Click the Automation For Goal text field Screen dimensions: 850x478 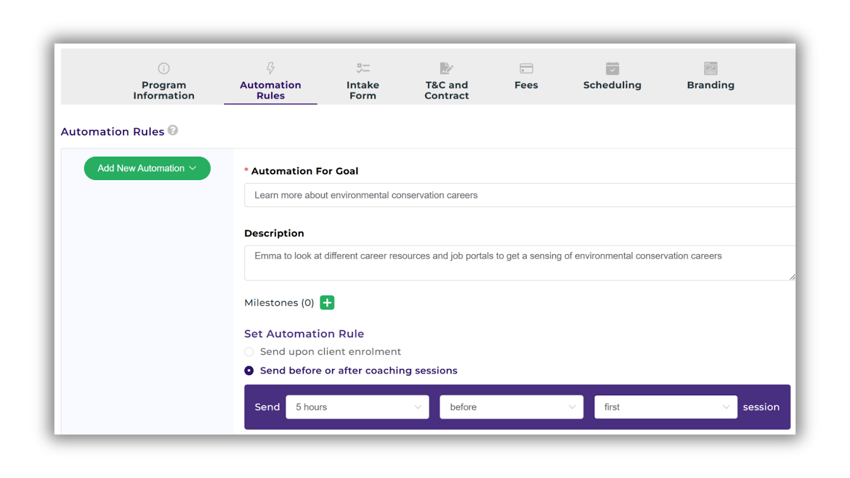pyautogui.click(x=519, y=195)
